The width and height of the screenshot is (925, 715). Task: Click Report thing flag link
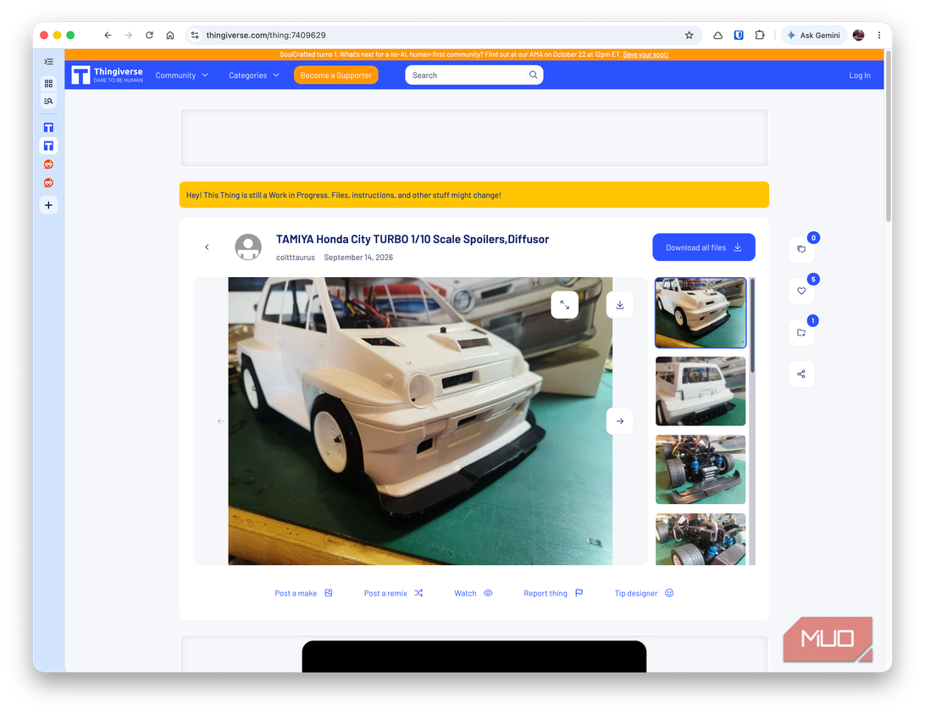click(553, 594)
